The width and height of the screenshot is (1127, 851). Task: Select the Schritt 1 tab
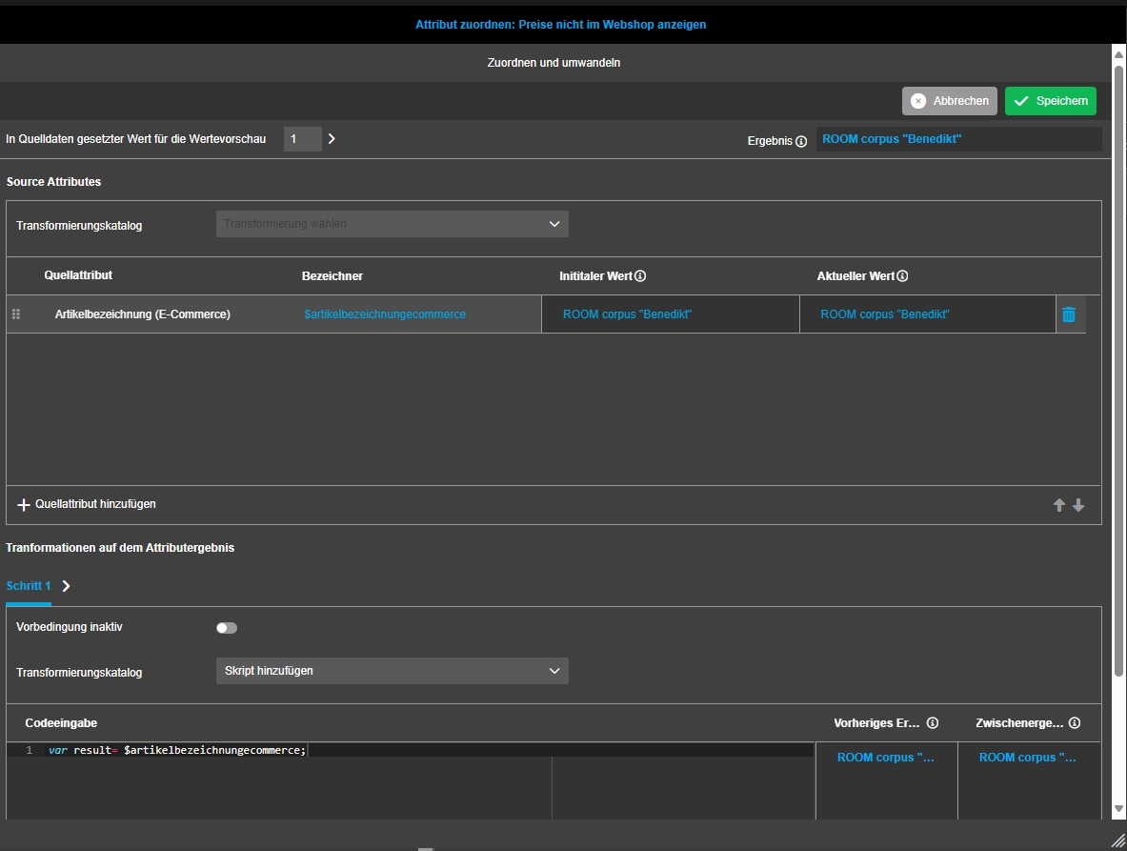[28, 586]
